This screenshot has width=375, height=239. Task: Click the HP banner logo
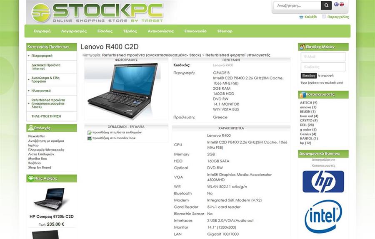click(323, 182)
